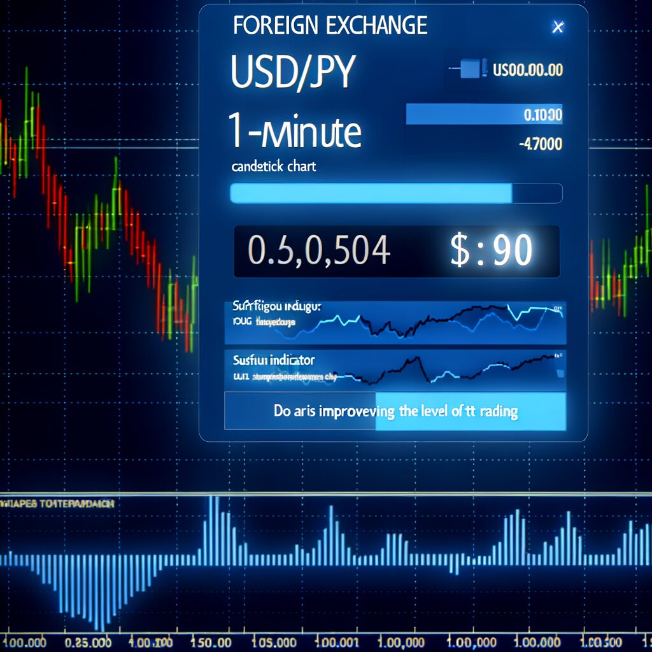
Task: Click the small square icon at the right of the Susfiui indicator panel
Action: click(560, 373)
